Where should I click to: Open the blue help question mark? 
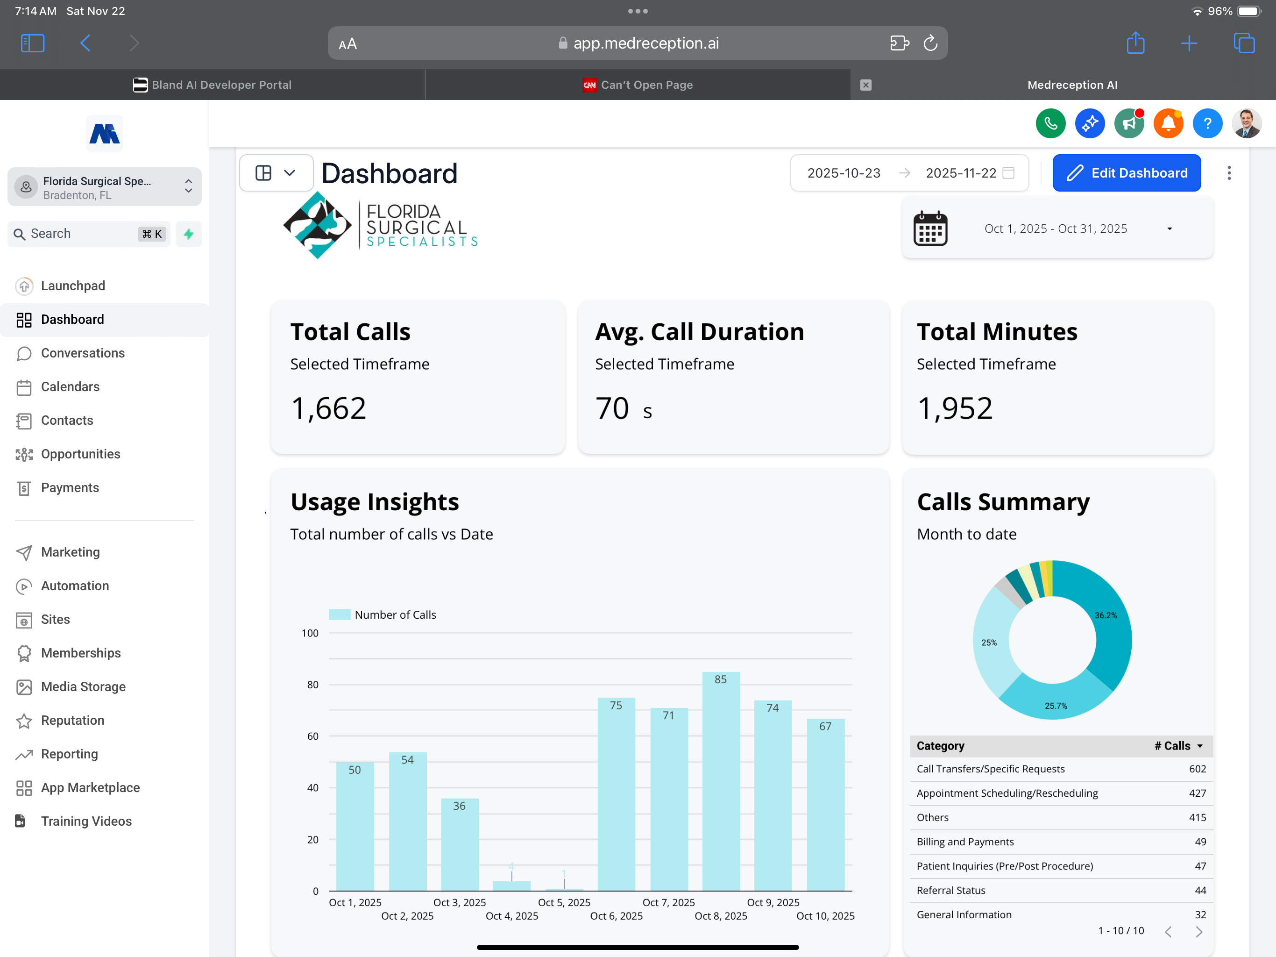[1207, 123]
